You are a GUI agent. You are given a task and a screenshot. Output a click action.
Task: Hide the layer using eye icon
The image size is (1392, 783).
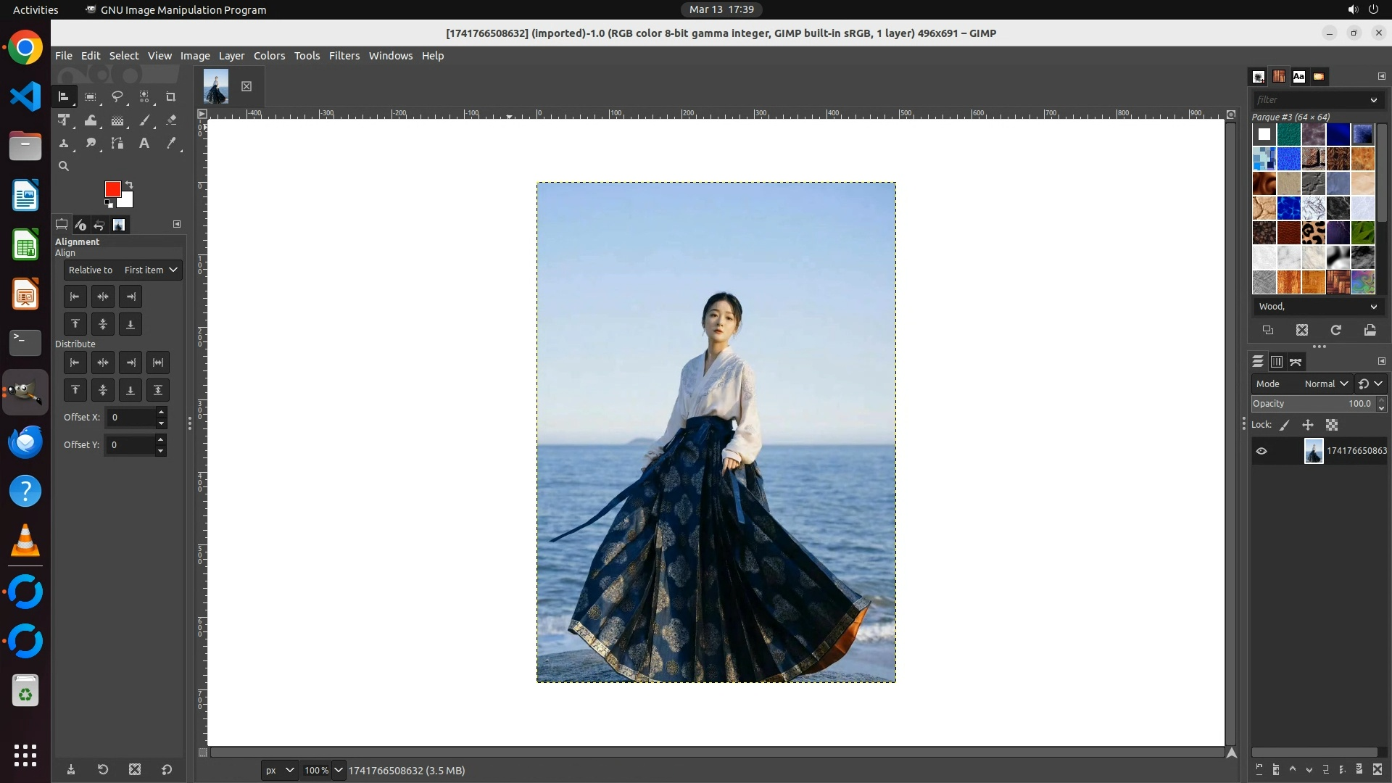[1261, 451]
